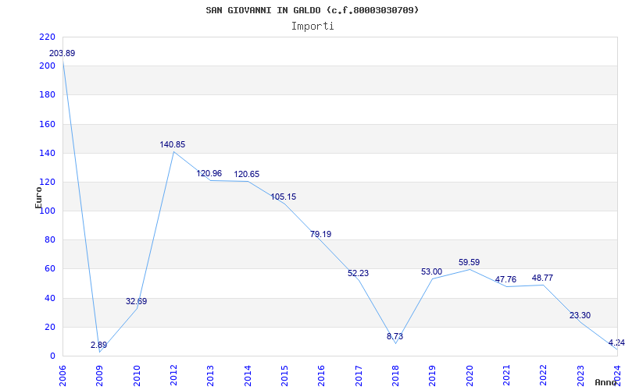Click the y-axis value 220
The height and width of the screenshot is (390, 625).
(x=47, y=37)
